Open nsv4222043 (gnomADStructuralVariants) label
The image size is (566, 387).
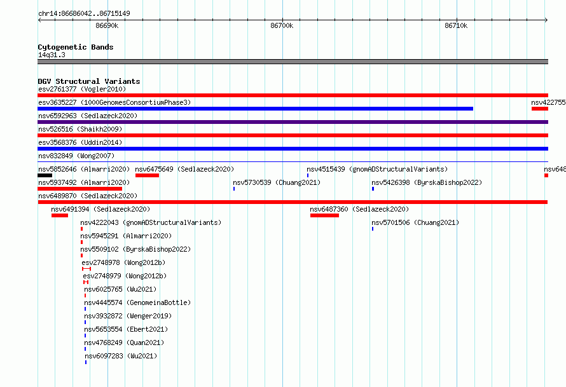(151, 222)
